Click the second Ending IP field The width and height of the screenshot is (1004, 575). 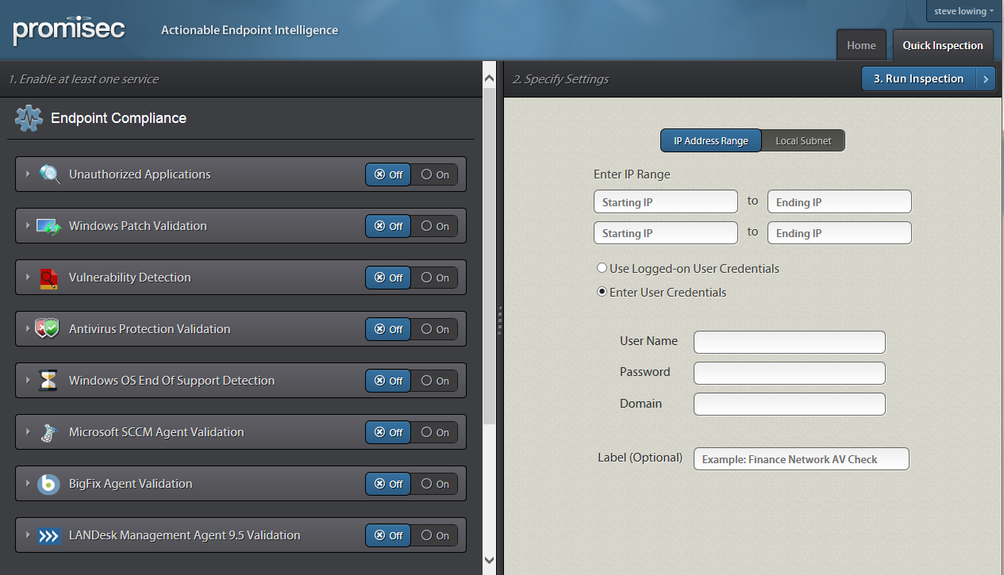click(840, 232)
